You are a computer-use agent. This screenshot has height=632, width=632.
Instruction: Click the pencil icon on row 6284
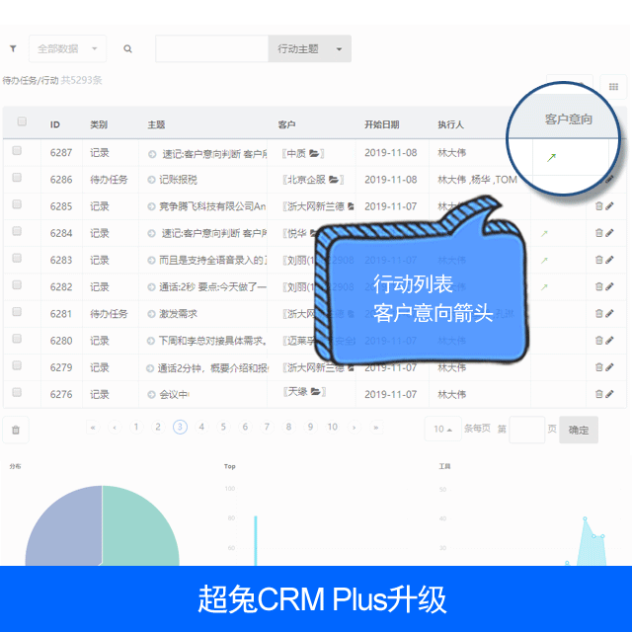point(609,233)
